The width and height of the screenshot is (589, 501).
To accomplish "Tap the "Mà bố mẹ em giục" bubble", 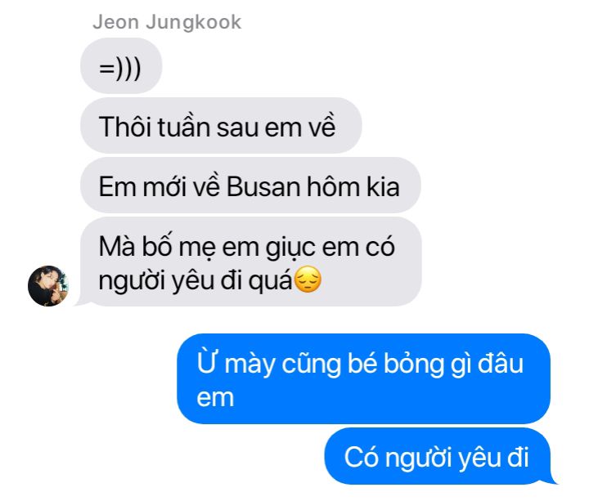I will (x=250, y=262).
